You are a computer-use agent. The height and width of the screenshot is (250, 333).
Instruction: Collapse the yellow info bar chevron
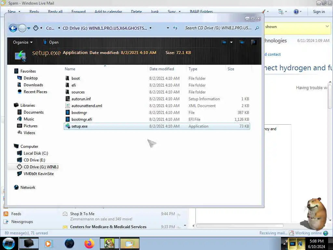327,26
